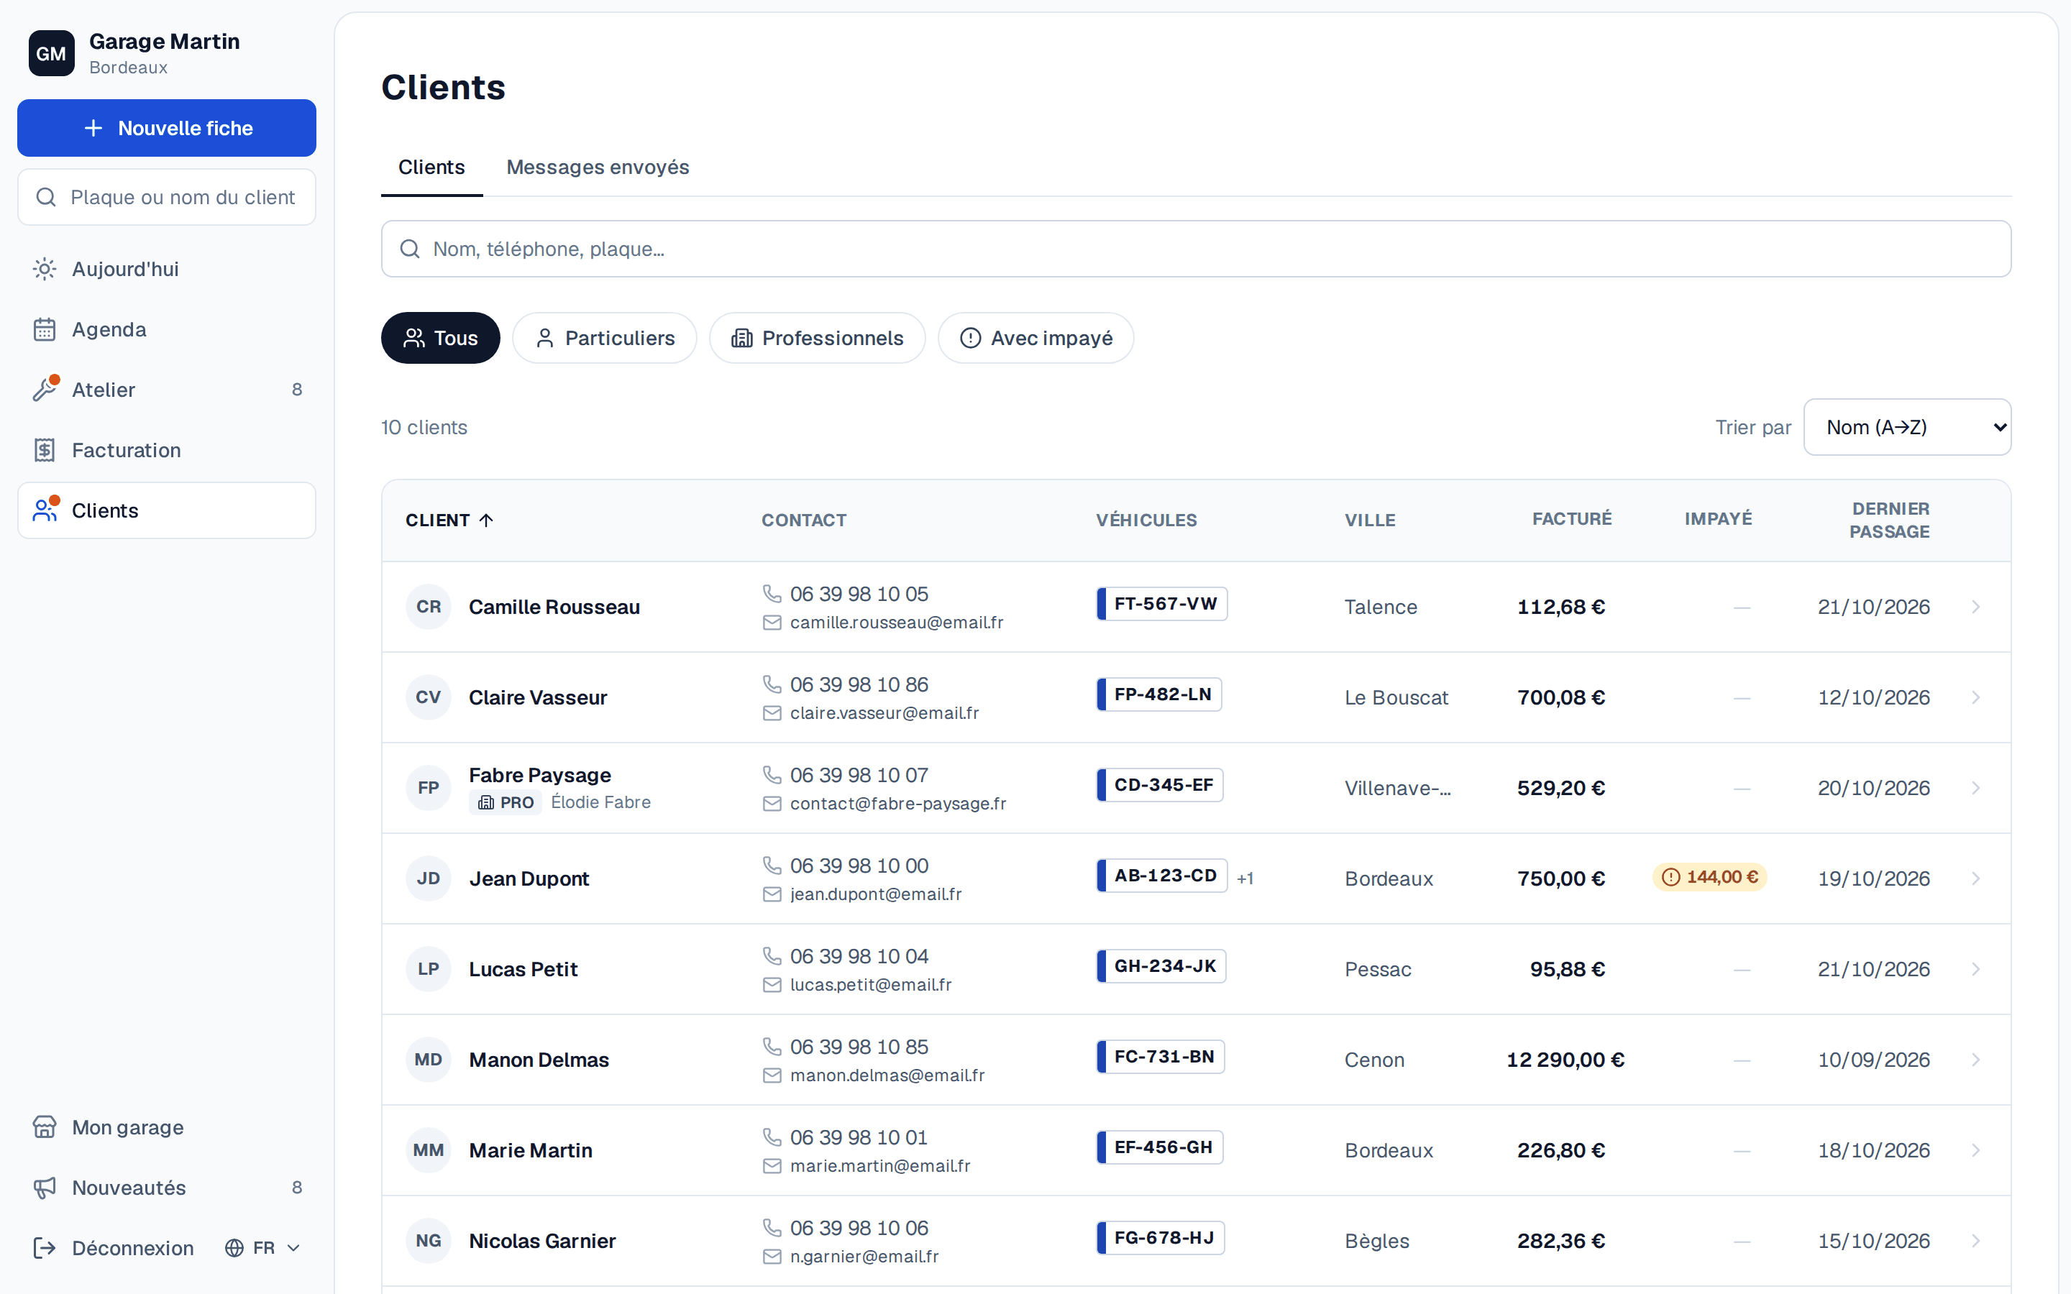This screenshot has height=1294, width=2071.
Task: Filter by Particuliers
Action: pos(605,338)
